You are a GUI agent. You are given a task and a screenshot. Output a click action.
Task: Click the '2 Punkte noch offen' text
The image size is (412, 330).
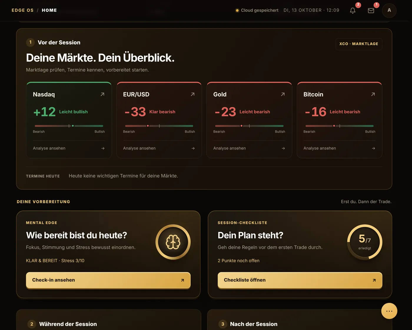click(238, 261)
